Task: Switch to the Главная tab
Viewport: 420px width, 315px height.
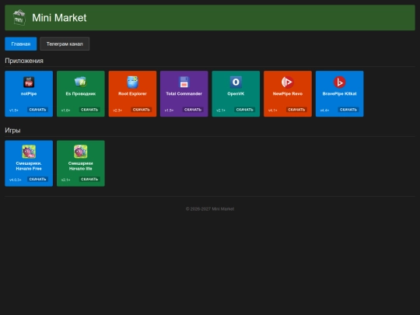Action: coord(21,44)
